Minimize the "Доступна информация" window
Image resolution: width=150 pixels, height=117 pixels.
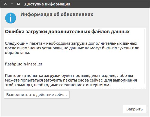12,4
